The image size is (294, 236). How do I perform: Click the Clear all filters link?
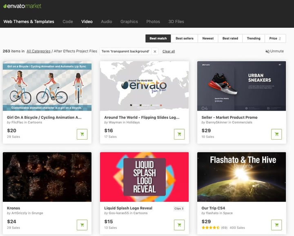(169, 51)
